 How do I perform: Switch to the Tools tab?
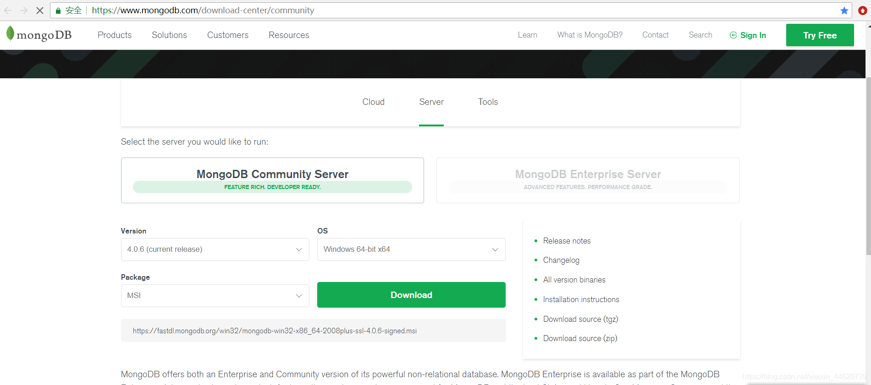pos(488,102)
